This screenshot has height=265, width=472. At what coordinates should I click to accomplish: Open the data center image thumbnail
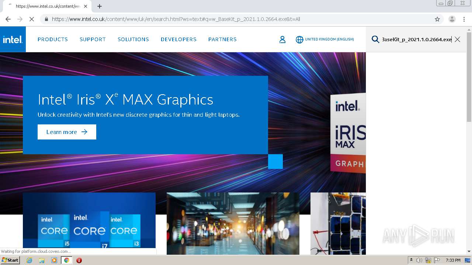tap(233, 223)
